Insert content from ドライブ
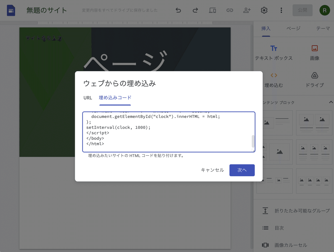This screenshot has height=252, width=334. click(x=315, y=80)
